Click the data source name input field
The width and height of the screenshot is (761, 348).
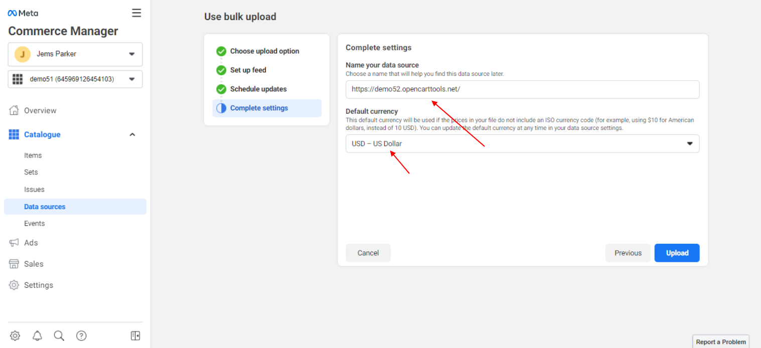coord(522,89)
